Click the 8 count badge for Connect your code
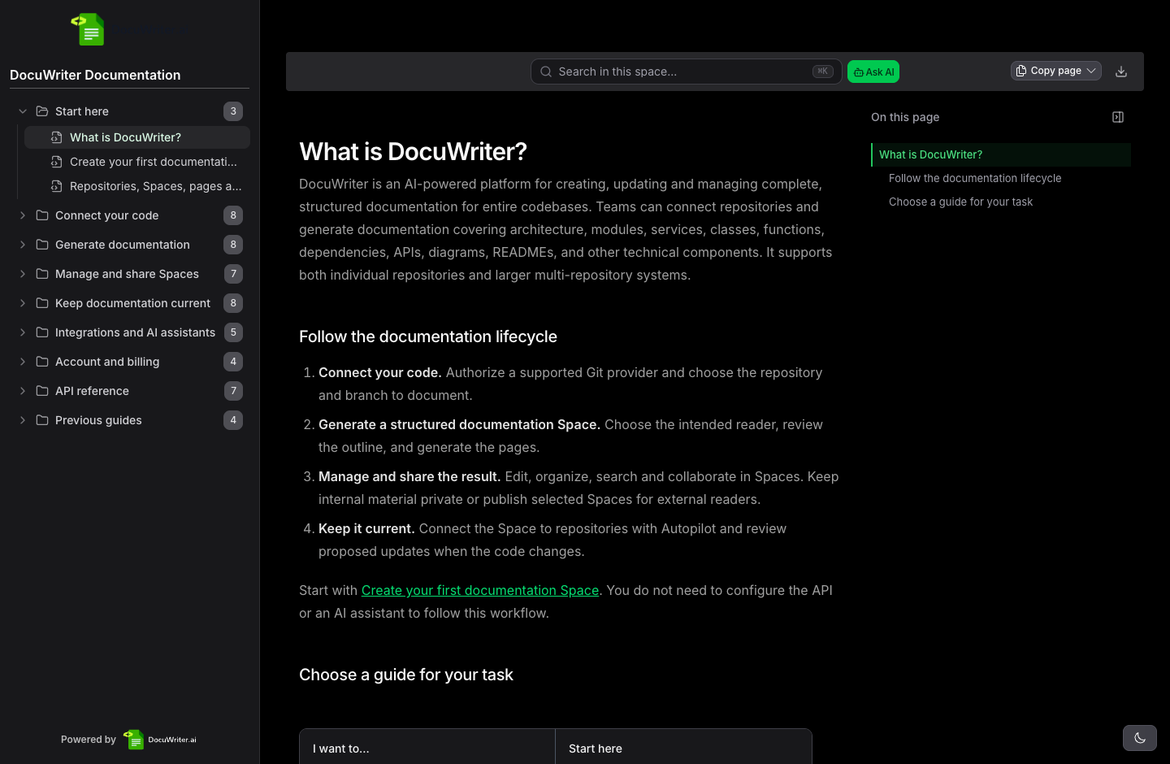 click(233, 215)
